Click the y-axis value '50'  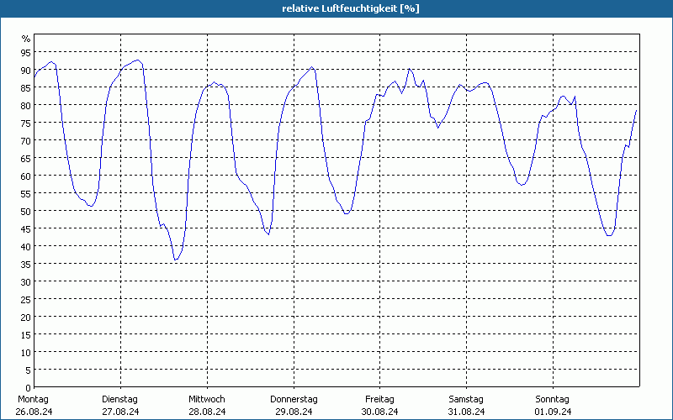pyautogui.click(x=26, y=212)
